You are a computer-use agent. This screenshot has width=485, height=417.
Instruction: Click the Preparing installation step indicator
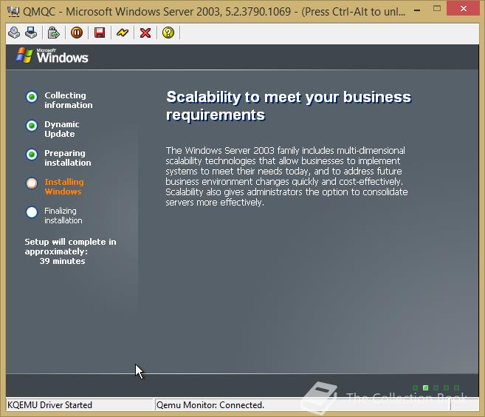(x=32, y=155)
